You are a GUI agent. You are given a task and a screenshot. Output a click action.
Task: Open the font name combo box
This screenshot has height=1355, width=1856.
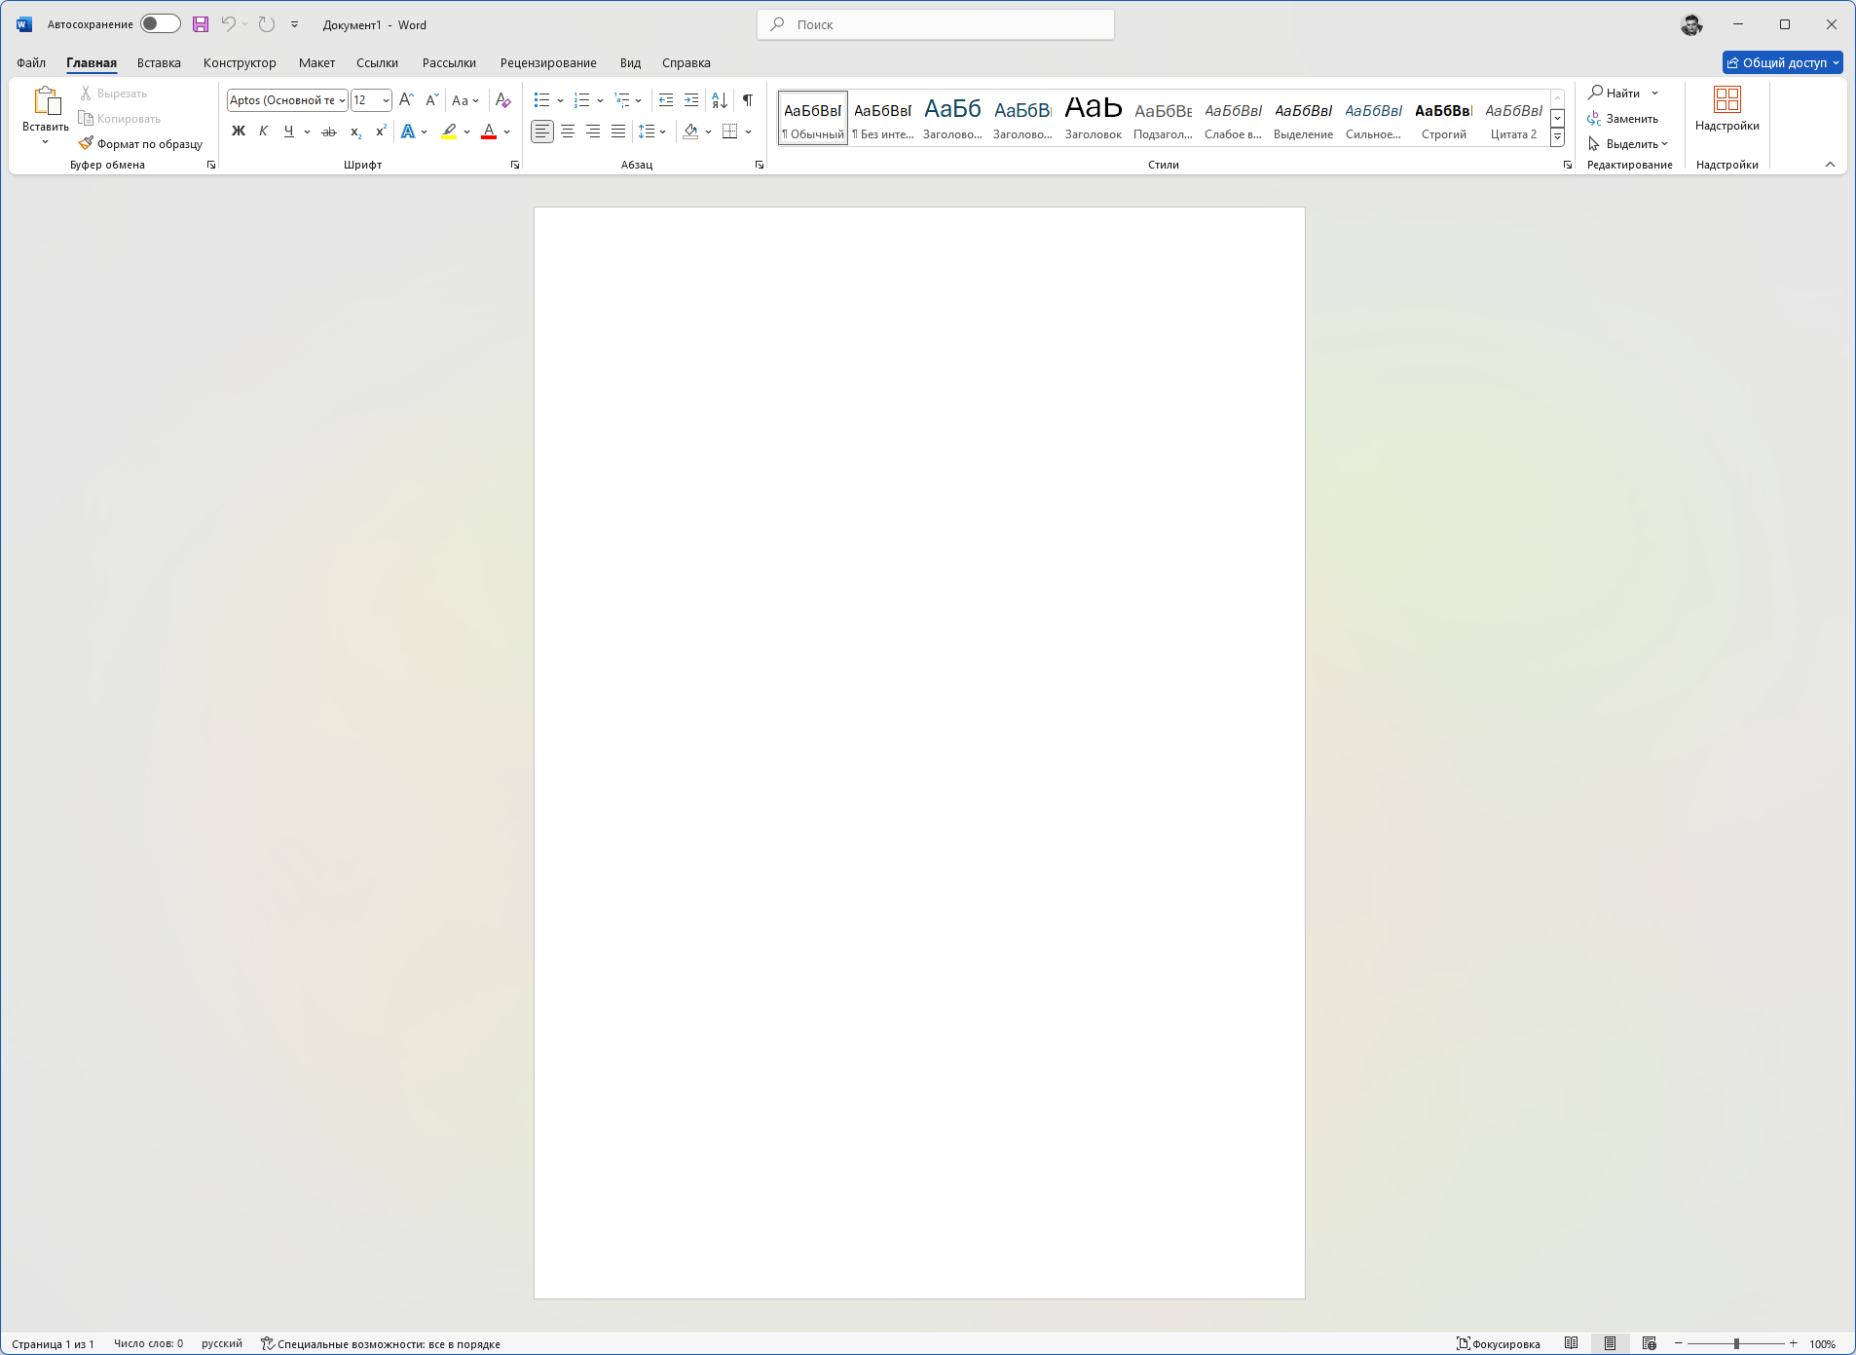[287, 100]
